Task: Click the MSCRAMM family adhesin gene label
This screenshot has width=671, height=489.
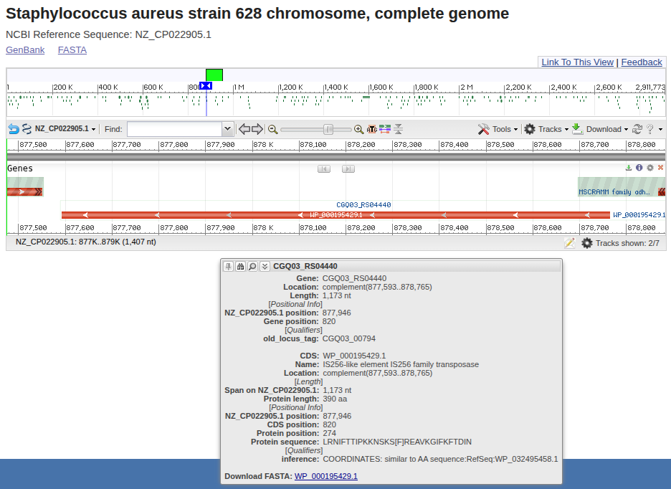Action: [x=614, y=192]
